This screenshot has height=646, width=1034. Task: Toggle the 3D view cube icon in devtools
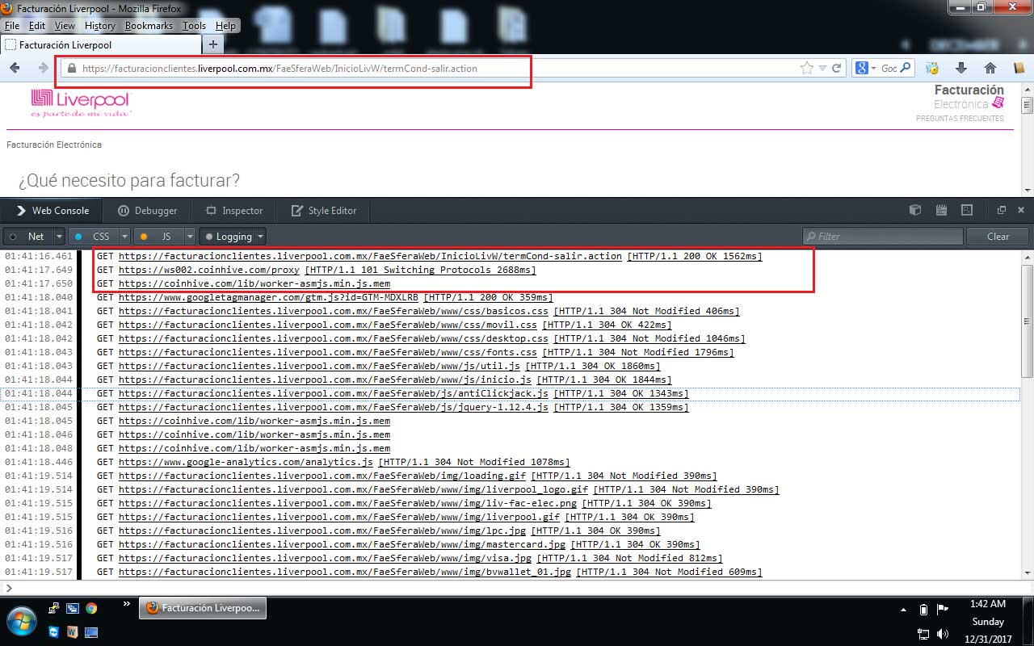coord(915,210)
